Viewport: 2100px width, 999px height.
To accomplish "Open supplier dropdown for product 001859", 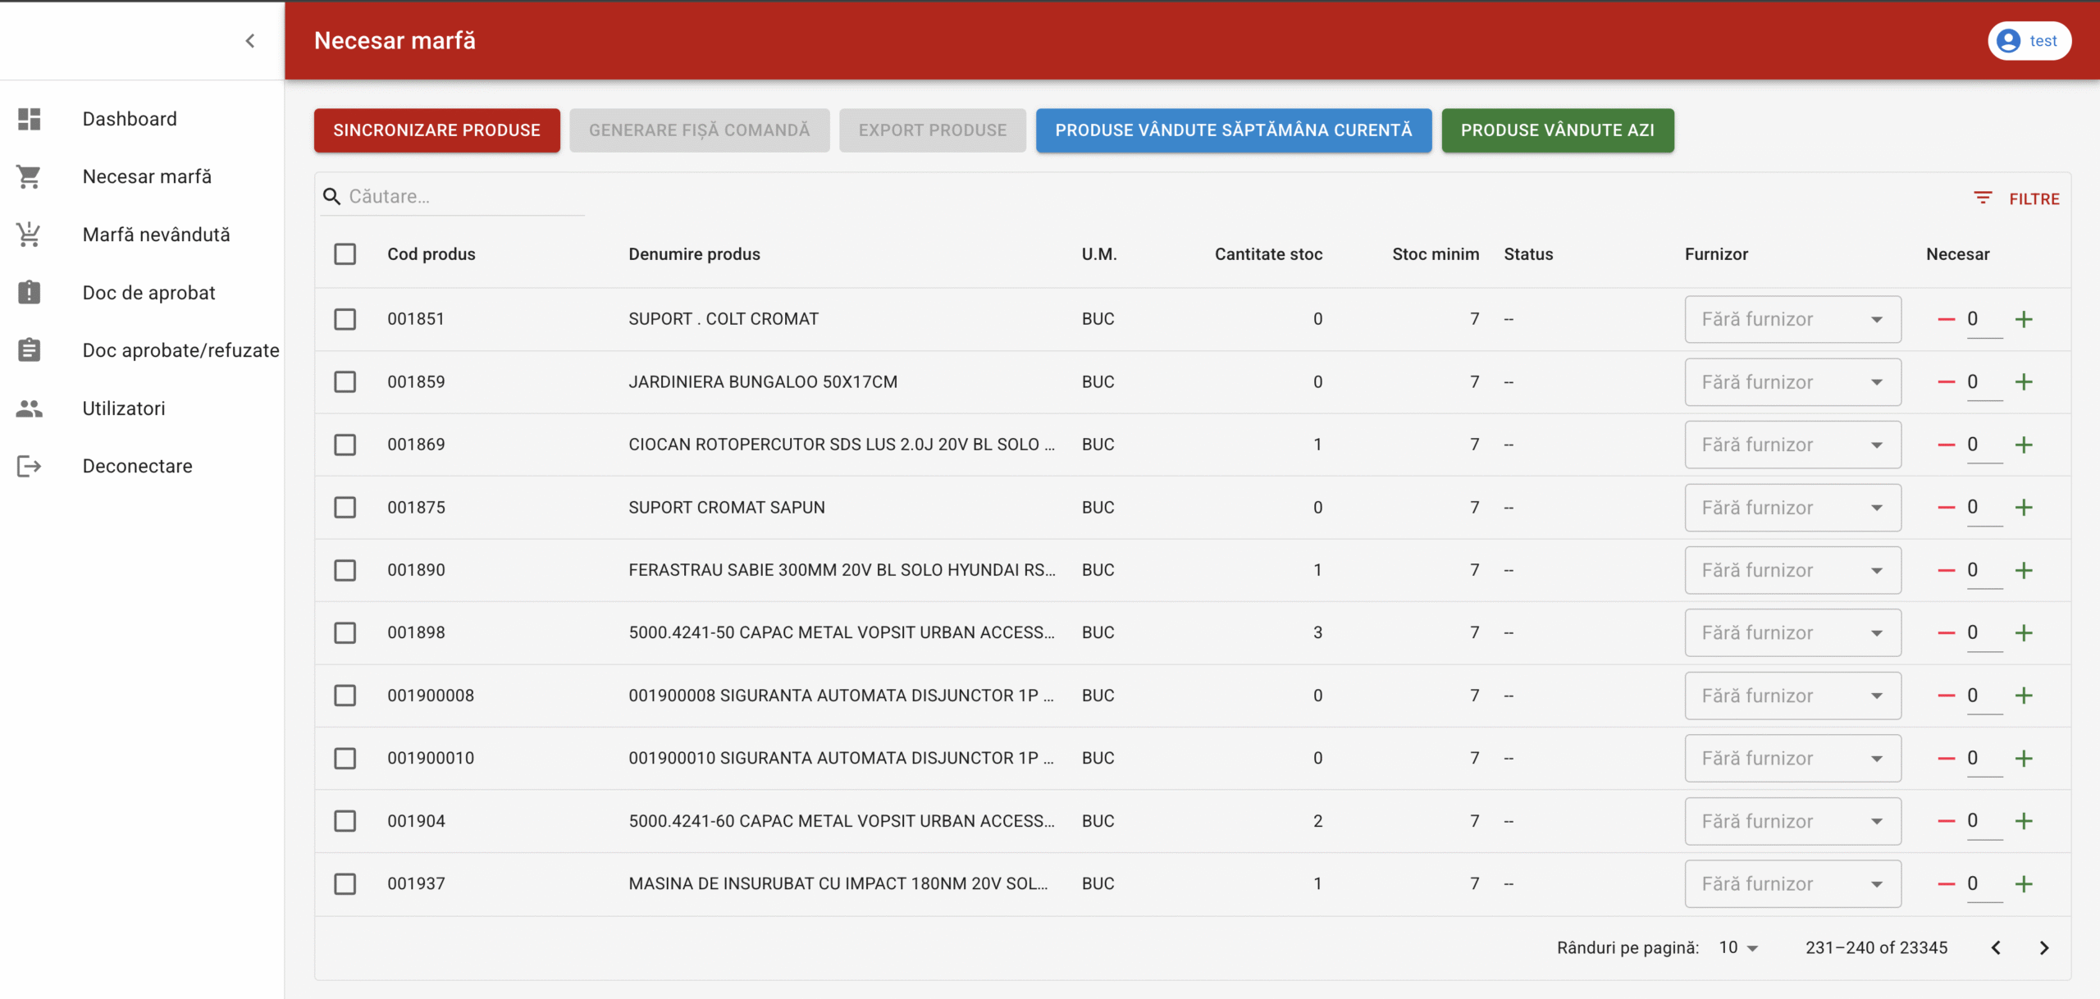I will click(x=1792, y=382).
